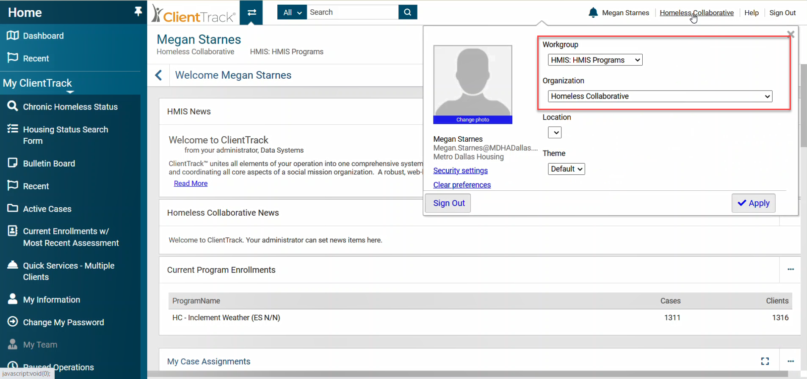Open Dashboard in the sidebar
Viewport: 807px width, 379px height.
(x=43, y=36)
